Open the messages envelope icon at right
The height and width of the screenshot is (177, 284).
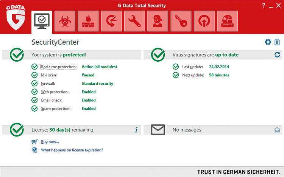pos(277,130)
